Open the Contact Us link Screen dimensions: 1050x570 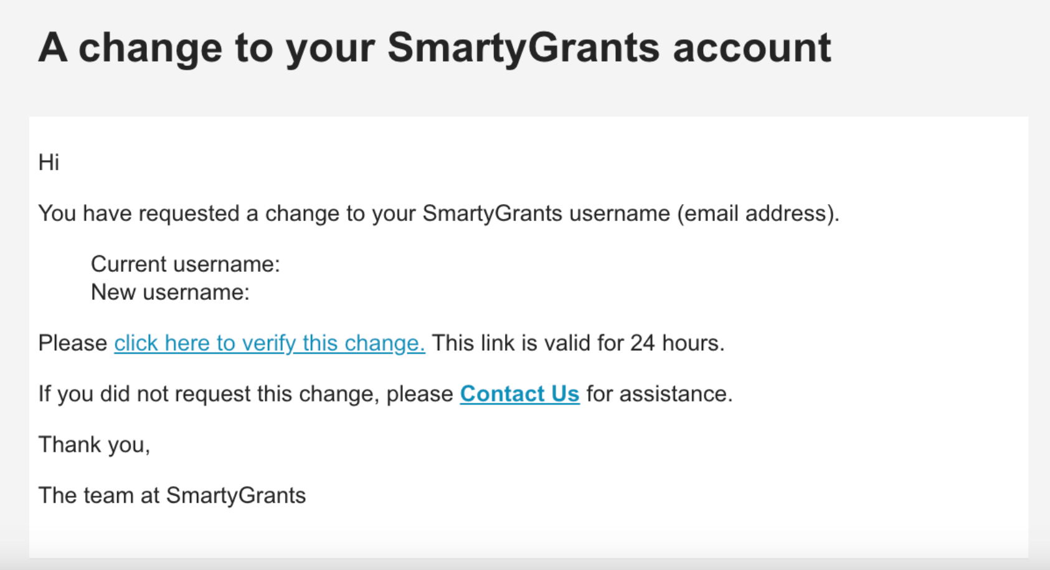click(519, 394)
